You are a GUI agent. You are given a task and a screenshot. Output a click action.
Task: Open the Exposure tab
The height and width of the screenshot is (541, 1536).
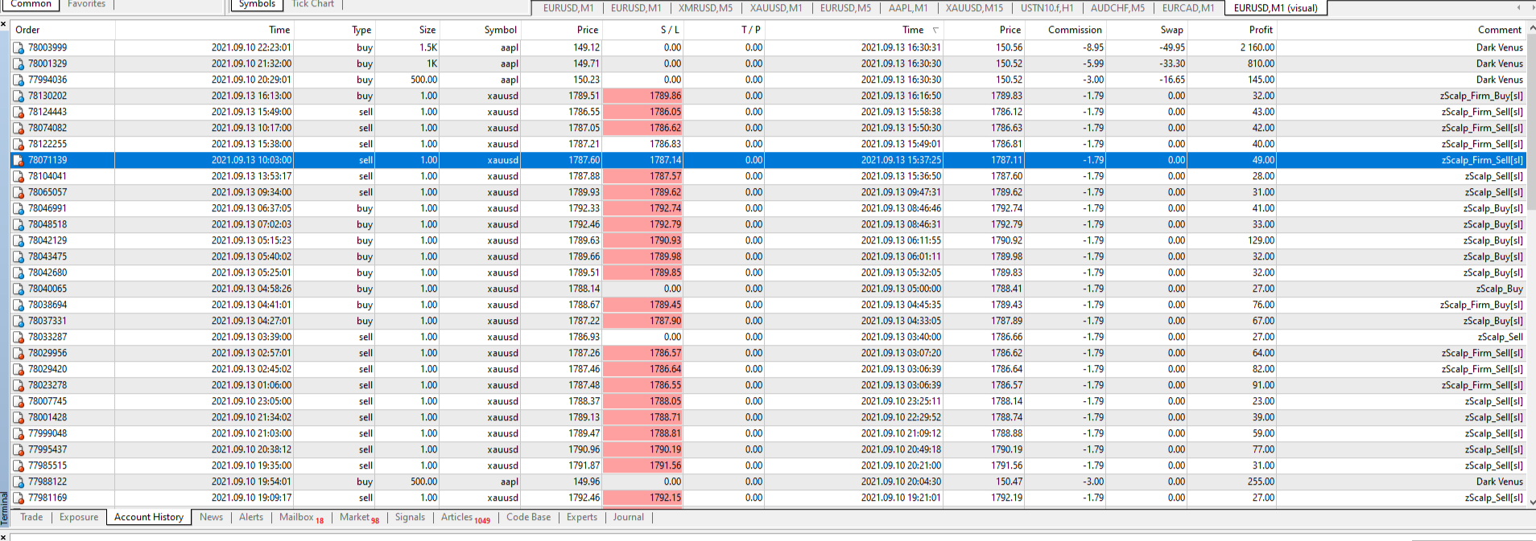(79, 517)
